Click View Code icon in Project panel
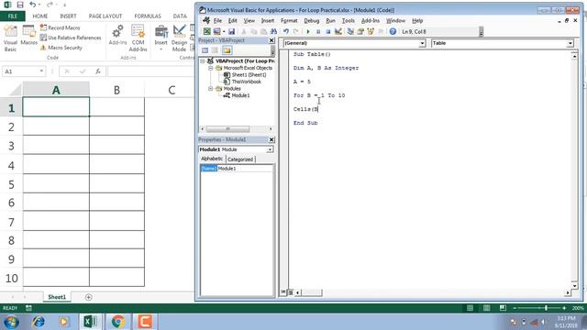Image resolution: width=587 pixels, height=330 pixels. coord(205,50)
